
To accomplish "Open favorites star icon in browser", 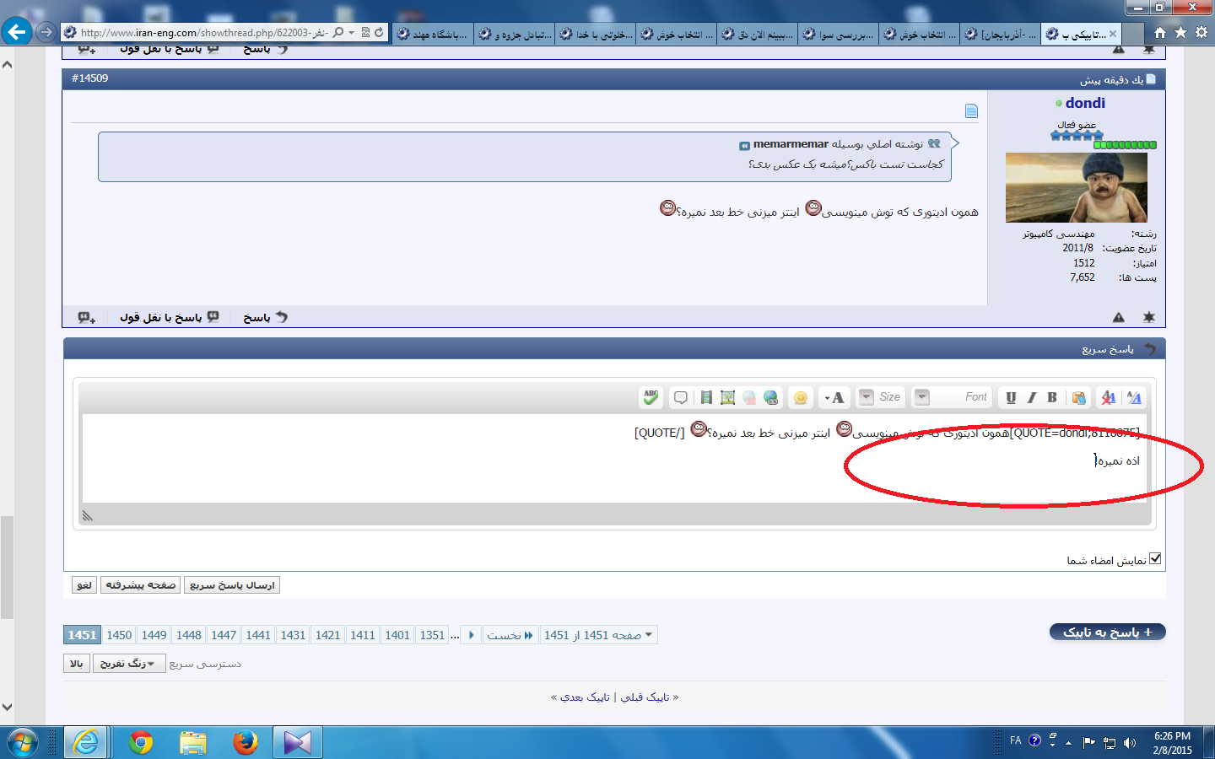I will [x=1180, y=32].
